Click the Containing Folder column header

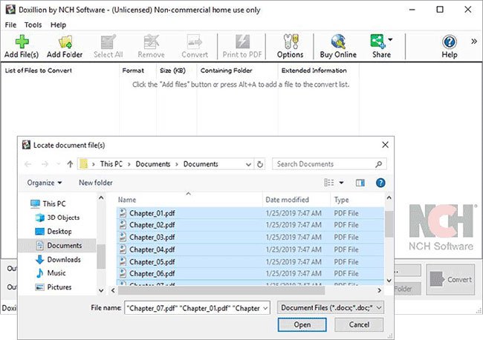tap(237, 71)
